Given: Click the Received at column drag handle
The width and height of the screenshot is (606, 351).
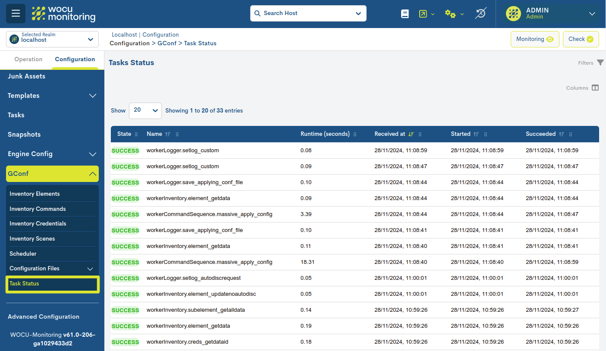Looking at the screenshot, I should (420, 134).
